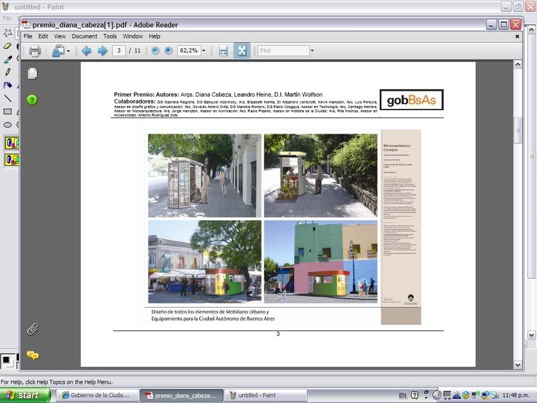The image size is (537, 403).
Task: Click the Print icon in Adobe Reader toolbar
Action: [35, 50]
